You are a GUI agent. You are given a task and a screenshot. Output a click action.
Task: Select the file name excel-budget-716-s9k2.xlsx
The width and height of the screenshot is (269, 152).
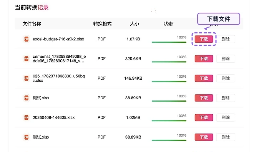tap(58, 39)
